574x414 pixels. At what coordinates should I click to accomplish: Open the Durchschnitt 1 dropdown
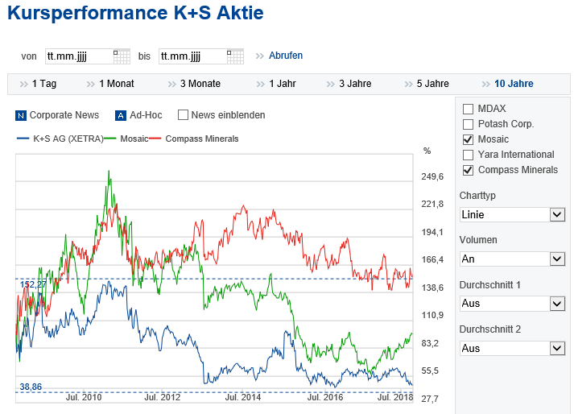point(557,304)
